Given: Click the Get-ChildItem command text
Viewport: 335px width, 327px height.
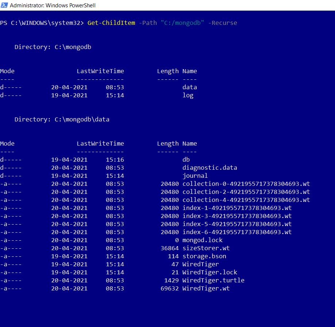Looking at the screenshot, I should pyautogui.click(x=111, y=23).
